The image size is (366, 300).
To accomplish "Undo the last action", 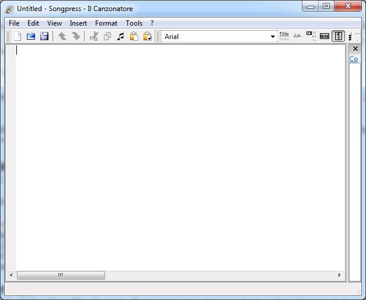I will 62,36.
